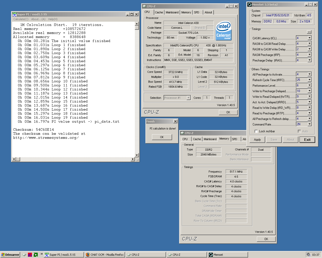Expand the quick launch overflow chevron
The image size is (322, 258).
coord(41,254)
